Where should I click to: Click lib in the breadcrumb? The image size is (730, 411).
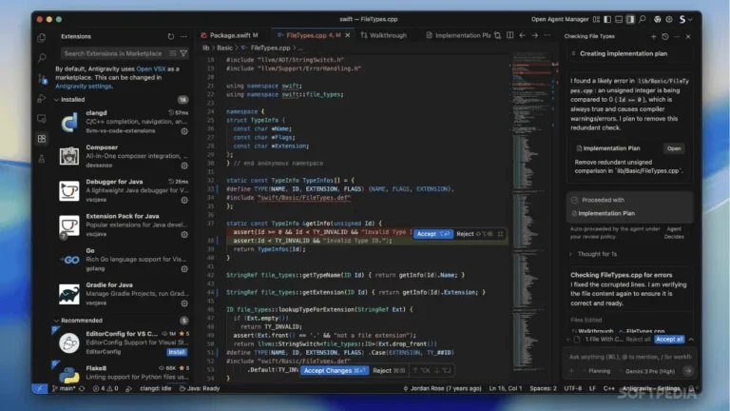point(205,48)
